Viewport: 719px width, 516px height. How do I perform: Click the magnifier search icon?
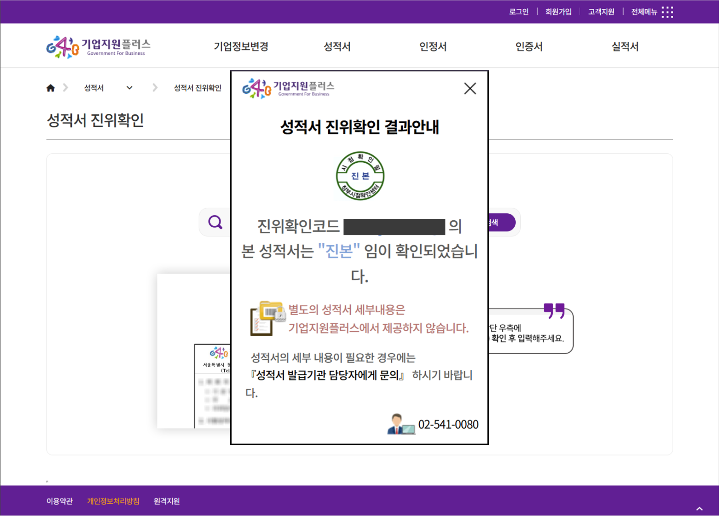coord(215,222)
